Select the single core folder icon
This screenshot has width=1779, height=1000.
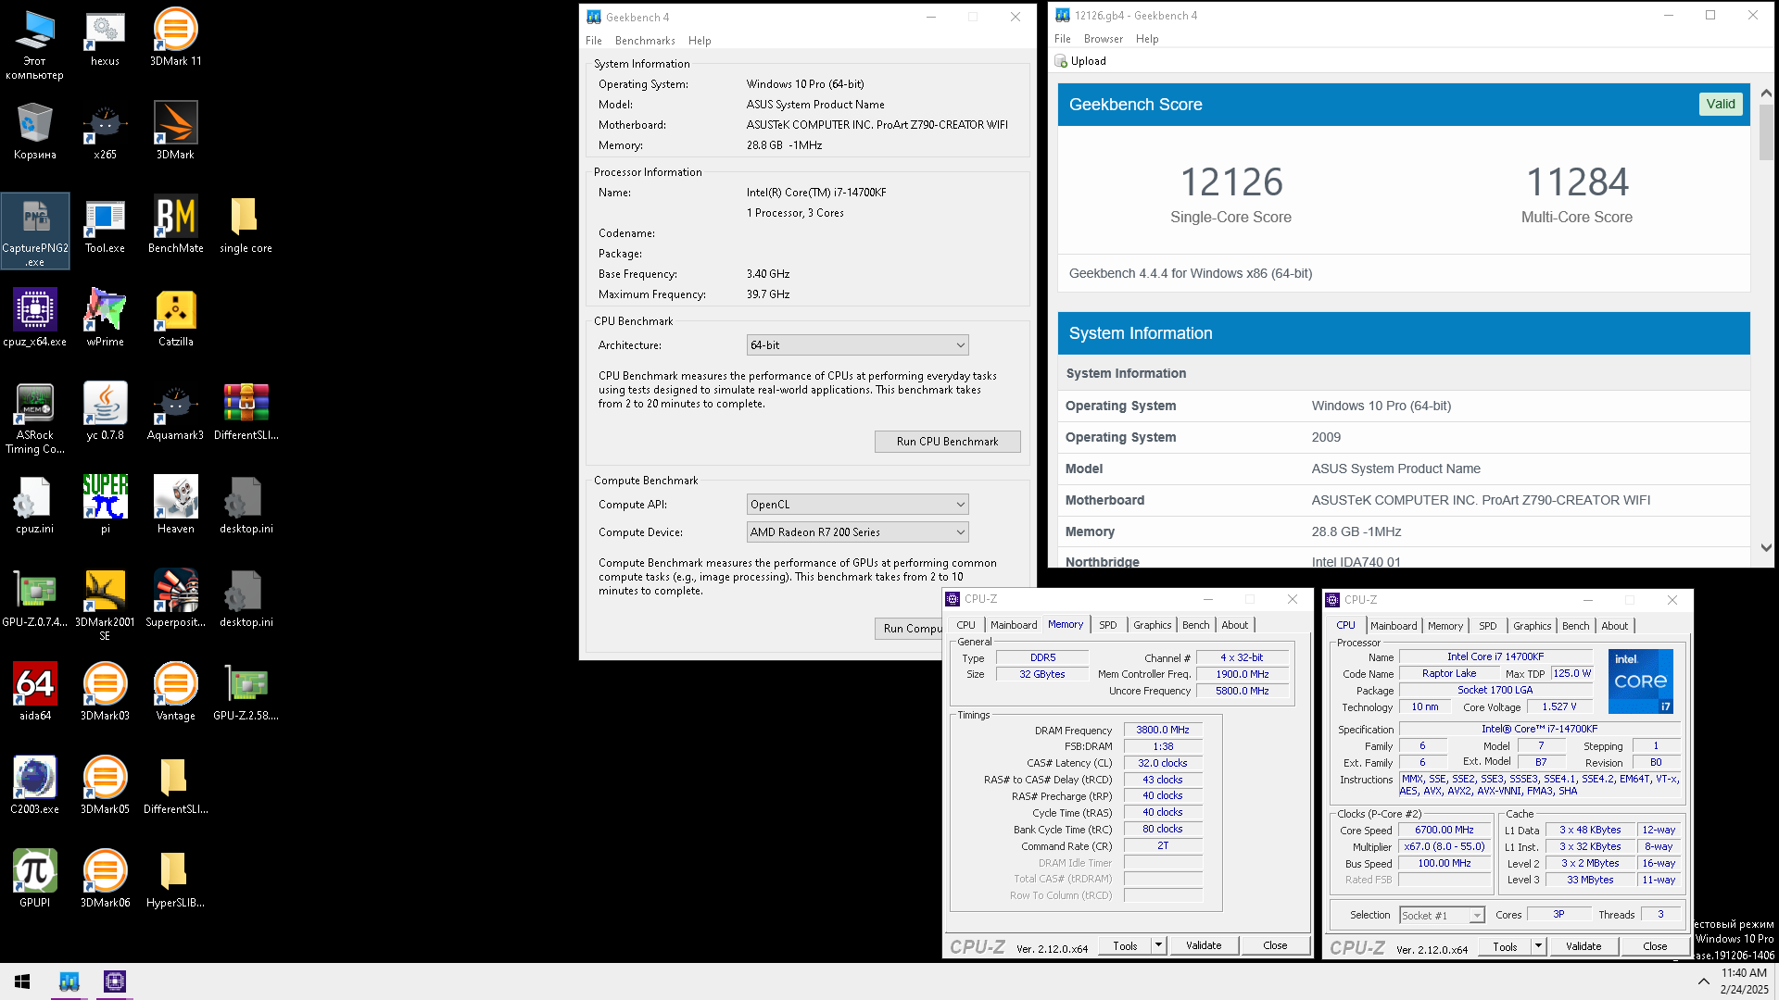pyautogui.click(x=246, y=224)
